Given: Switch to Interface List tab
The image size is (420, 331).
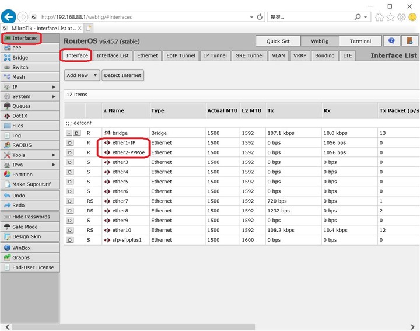Looking at the screenshot, I should [113, 55].
